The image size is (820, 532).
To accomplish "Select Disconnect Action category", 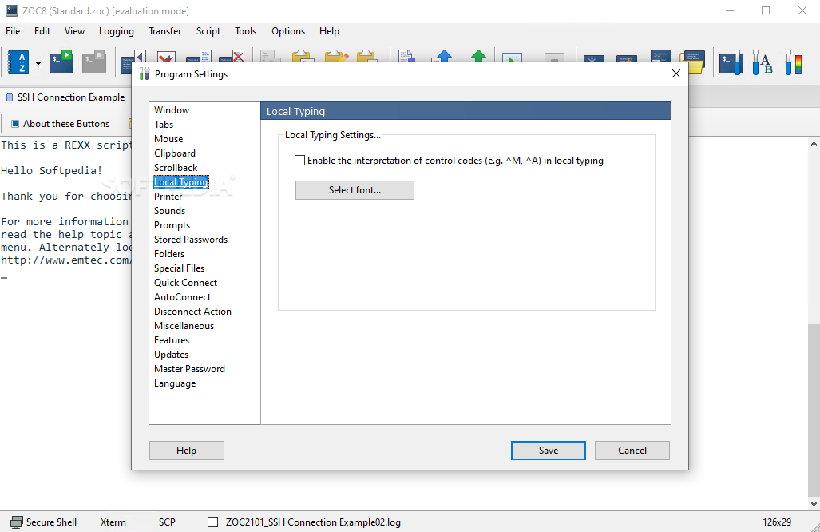I will pyautogui.click(x=192, y=312).
